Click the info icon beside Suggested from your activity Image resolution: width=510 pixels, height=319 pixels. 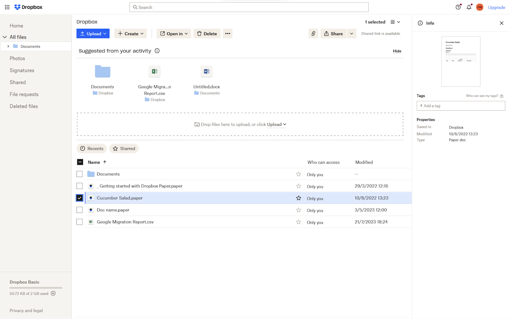point(157,51)
